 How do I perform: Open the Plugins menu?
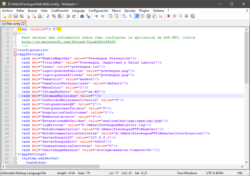(144, 11)
